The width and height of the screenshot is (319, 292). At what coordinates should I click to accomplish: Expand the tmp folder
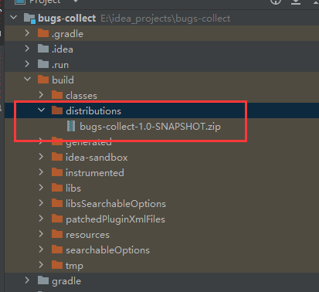coord(41,265)
